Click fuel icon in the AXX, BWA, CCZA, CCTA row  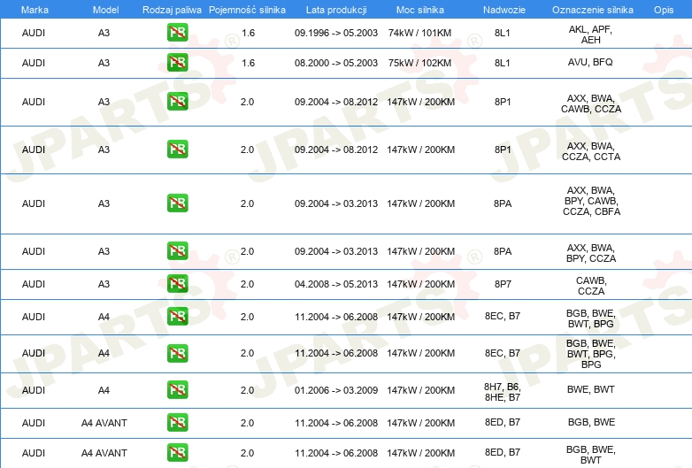click(x=177, y=150)
